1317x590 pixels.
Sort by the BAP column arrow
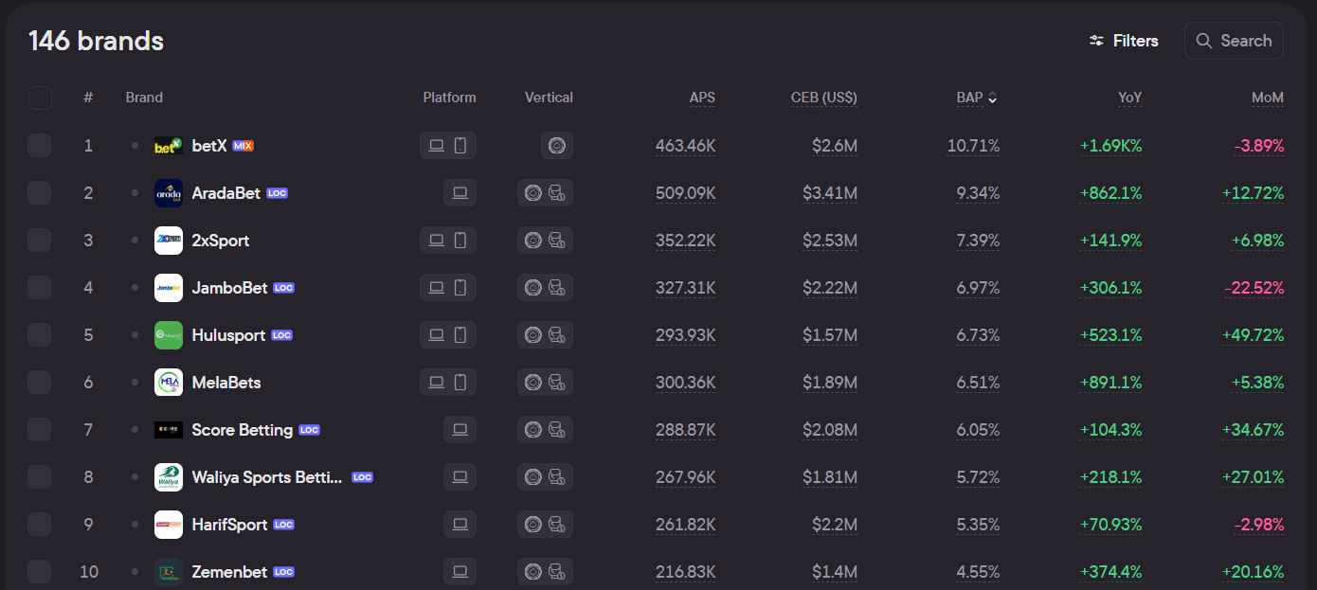[x=992, y=98]
